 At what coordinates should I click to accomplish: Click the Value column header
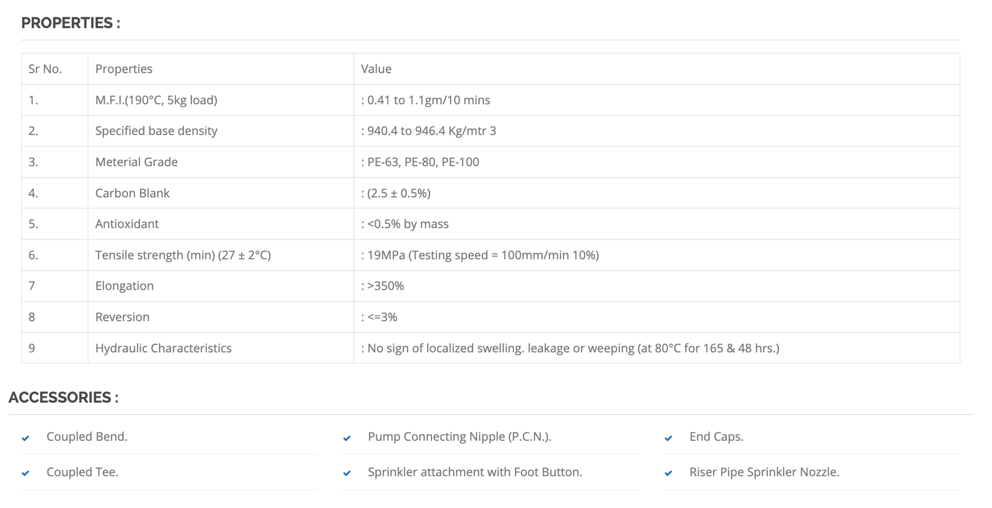point(376,69)
